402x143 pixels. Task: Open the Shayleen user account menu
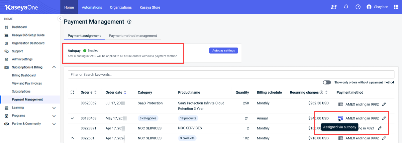coord(378,7)
